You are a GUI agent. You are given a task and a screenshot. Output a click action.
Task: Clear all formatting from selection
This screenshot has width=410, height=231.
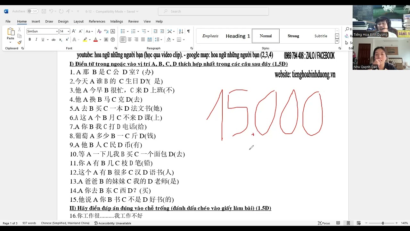pos(99,31)
